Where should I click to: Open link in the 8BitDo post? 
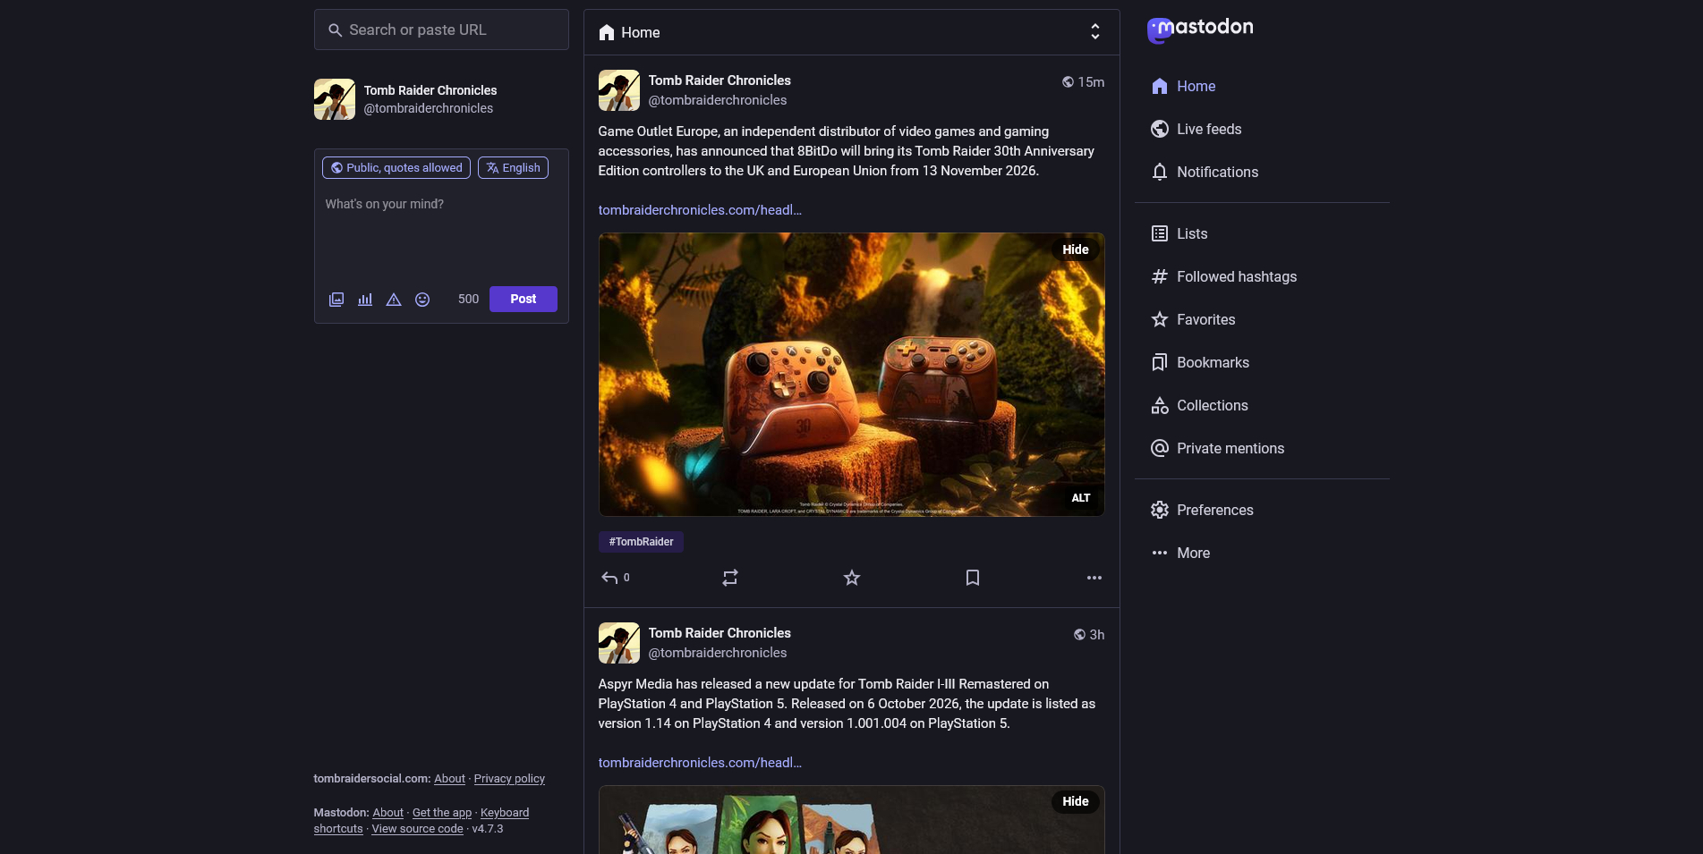pos(700,210)
